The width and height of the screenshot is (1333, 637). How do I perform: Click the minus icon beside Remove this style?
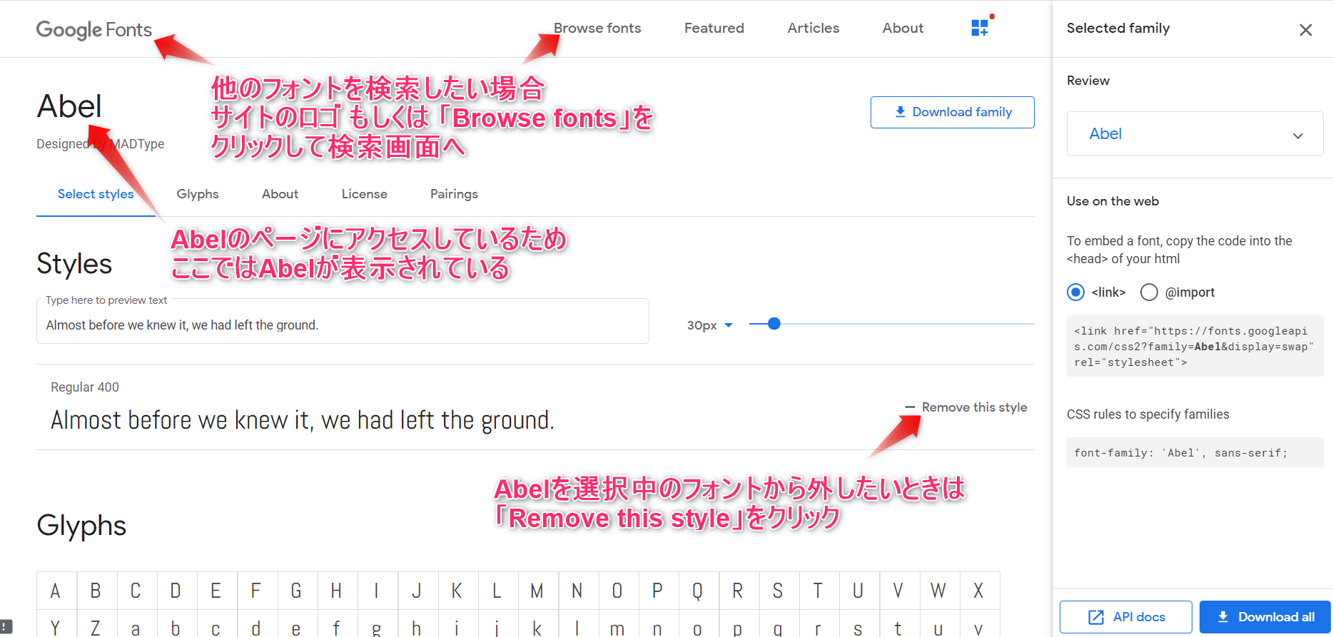(x=910, y=407)
